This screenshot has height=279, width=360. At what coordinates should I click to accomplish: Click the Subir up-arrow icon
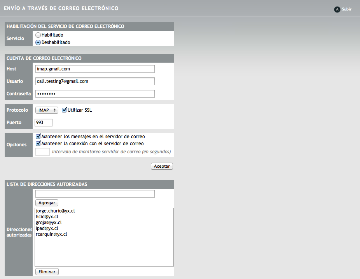337,9
